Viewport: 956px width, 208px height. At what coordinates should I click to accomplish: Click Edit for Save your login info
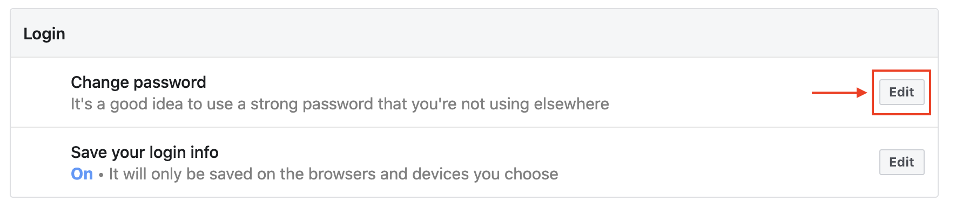(x=901, y=162)
